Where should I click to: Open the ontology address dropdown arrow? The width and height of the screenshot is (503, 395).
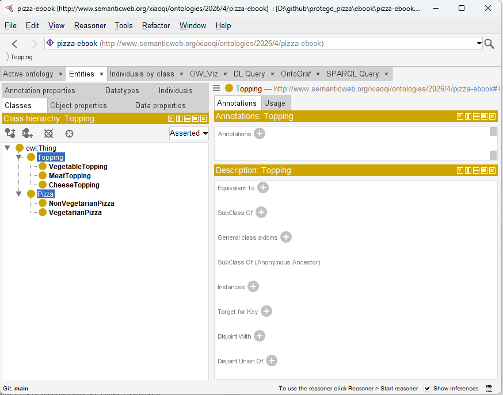[479, 43]
